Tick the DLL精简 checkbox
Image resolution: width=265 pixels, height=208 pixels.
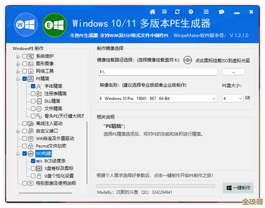pyautogui.click(x=33, y=101)
